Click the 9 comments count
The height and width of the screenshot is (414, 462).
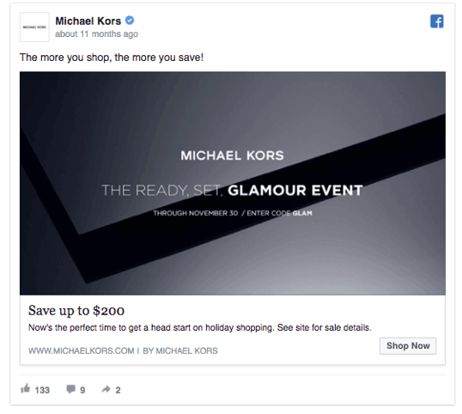[82, 390]
